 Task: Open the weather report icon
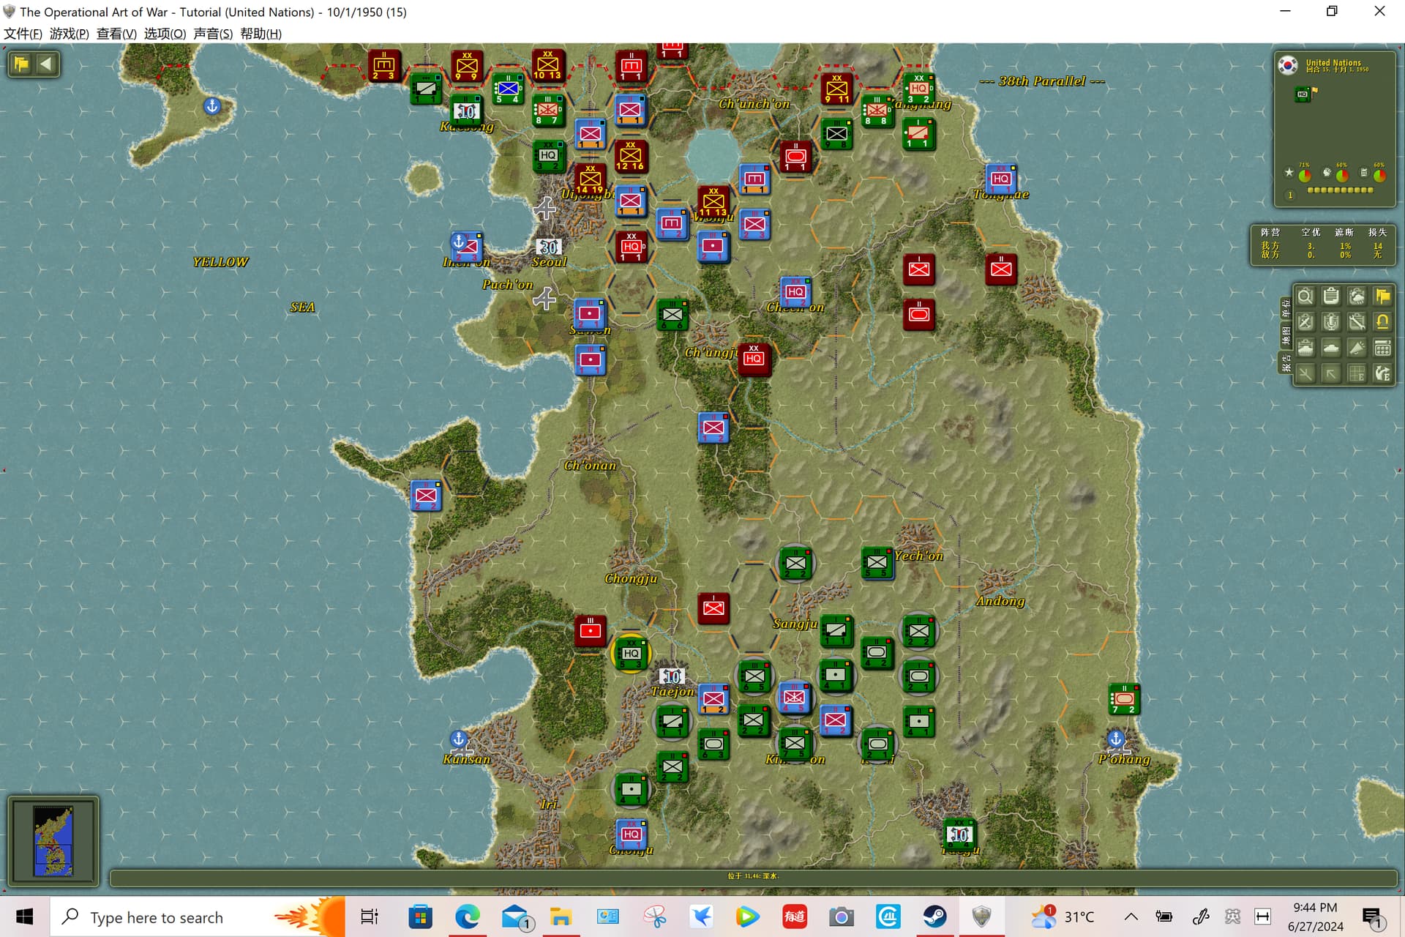(x=1357, y=296)
